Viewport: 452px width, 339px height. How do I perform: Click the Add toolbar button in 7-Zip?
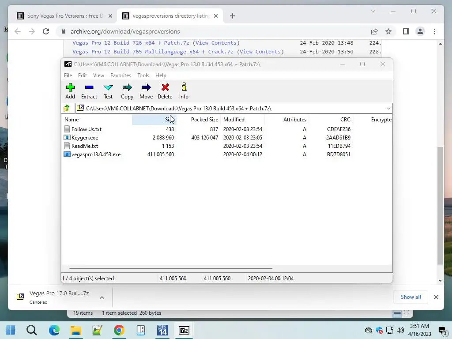[70, 91]
